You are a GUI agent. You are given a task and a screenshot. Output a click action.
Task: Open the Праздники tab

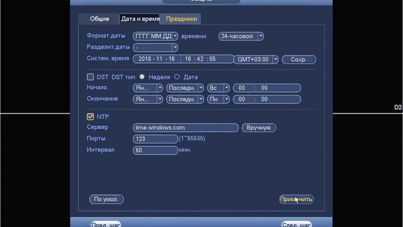point(181,19)
